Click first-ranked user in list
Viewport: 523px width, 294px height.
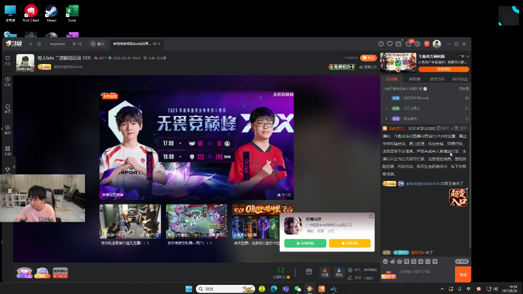[x=426, y=98]
